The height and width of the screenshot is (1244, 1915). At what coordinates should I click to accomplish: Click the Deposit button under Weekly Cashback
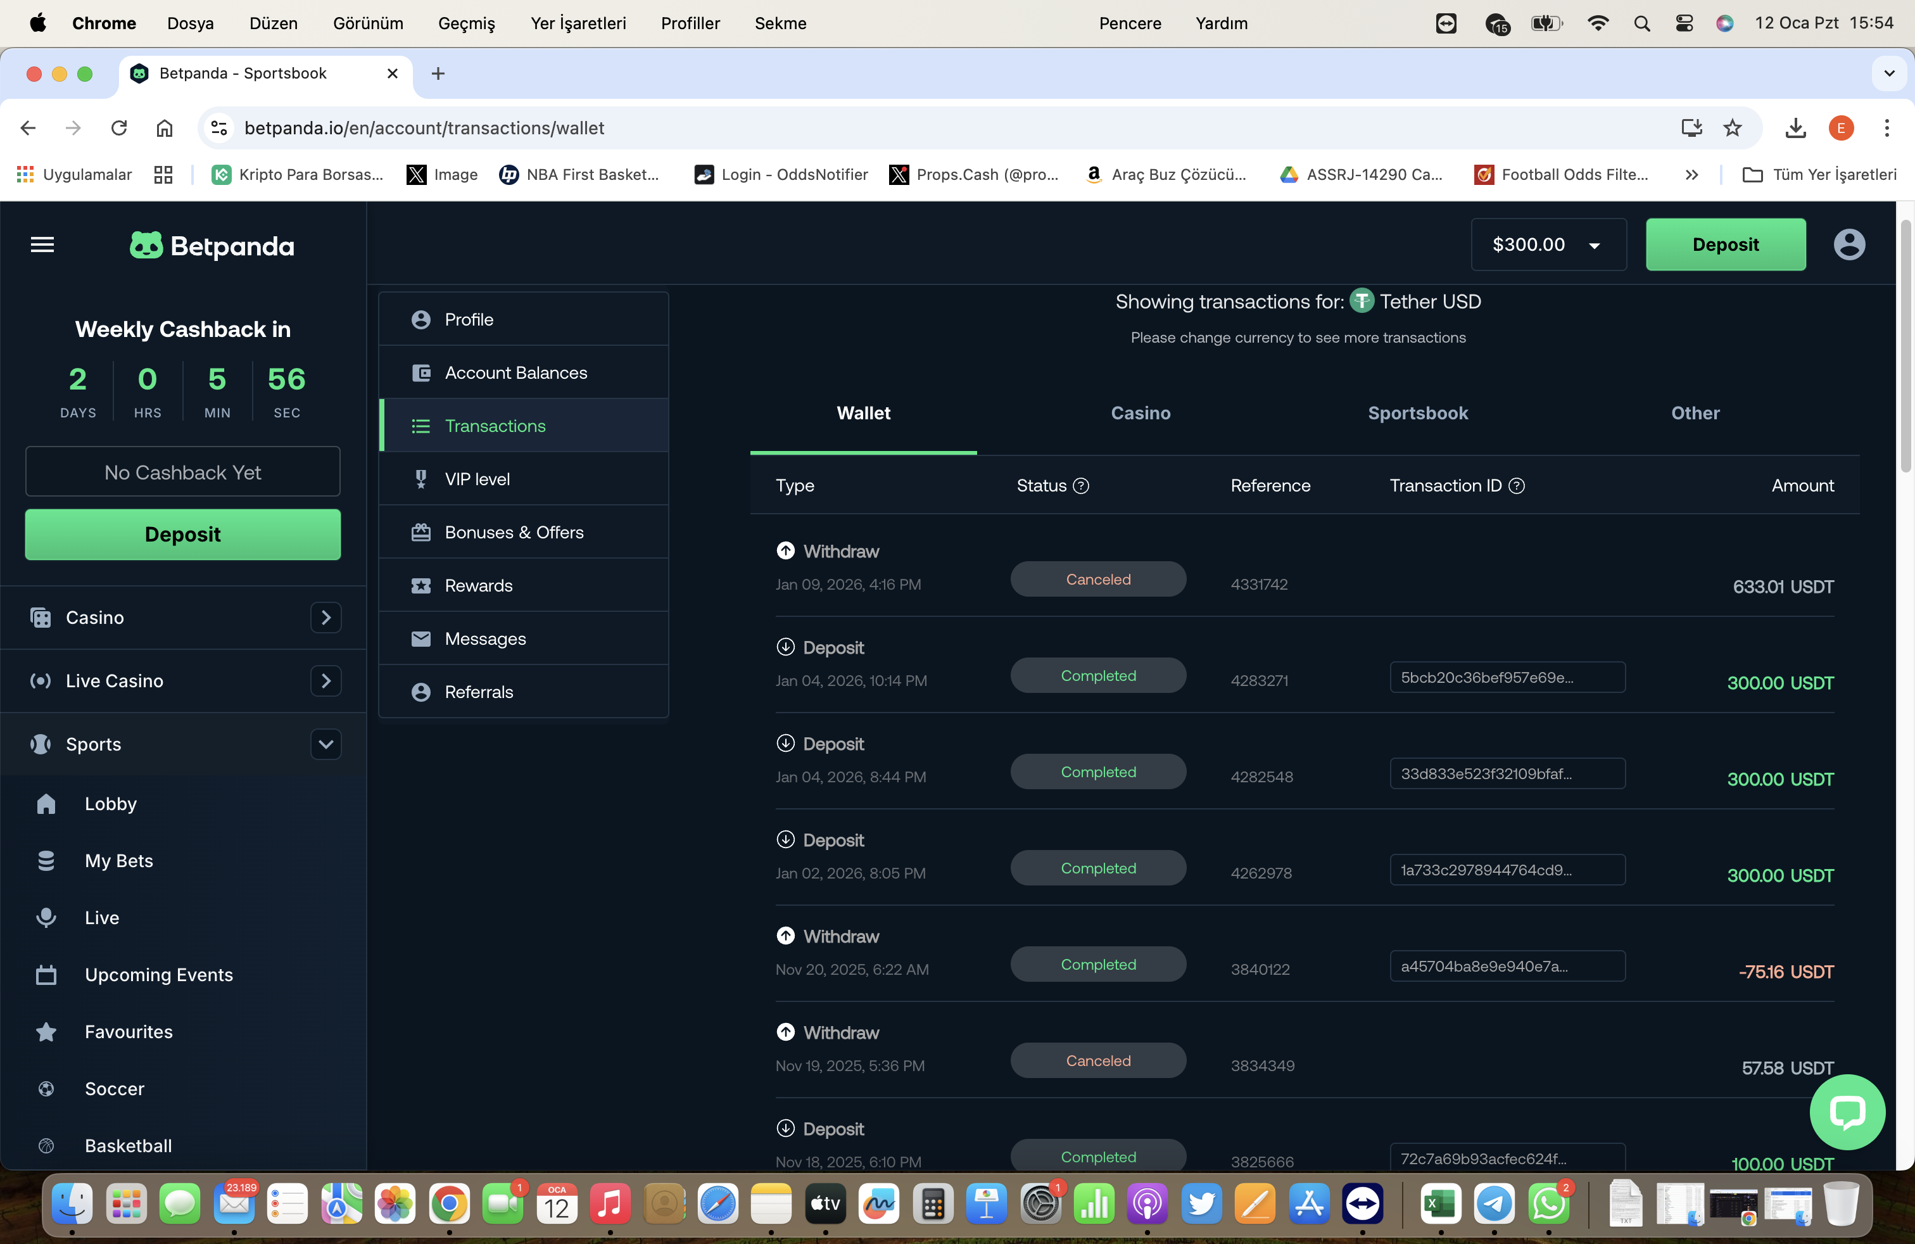[x=182, y=535]
